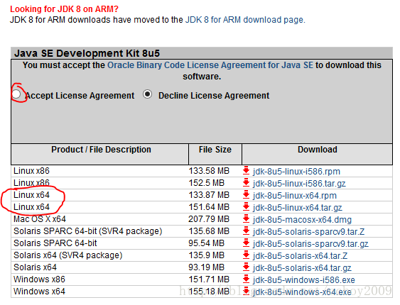
Task: Click download arrow icon for solaris-sparcv9.tar.gz
Action: 246,243
